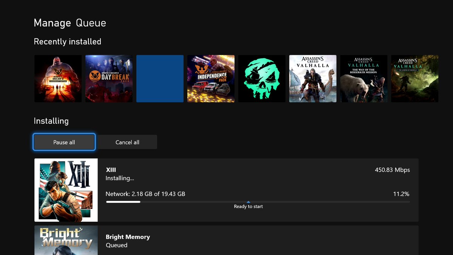The height and width of the screenshot is (255, 453).
Task: Select Valhalla Legend of Beowulf tile
Action: tap(414, 79)
